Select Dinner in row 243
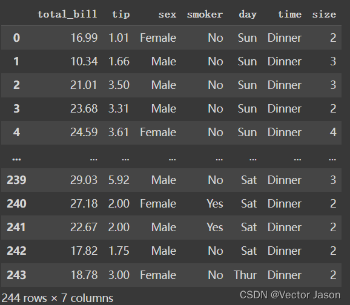The width and height of the screenshot is (350, 305). pyautogui.click(x=285, y=275)
